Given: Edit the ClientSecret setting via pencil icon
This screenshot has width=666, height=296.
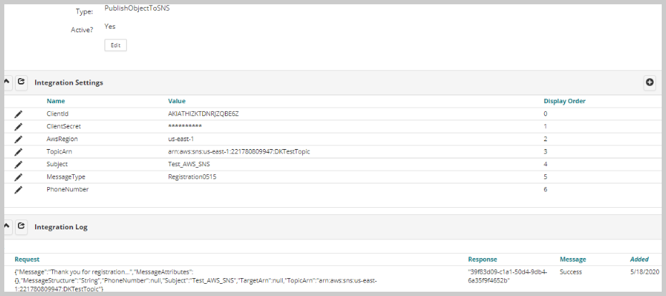Looking at the screenshot, I should (19, 126).
